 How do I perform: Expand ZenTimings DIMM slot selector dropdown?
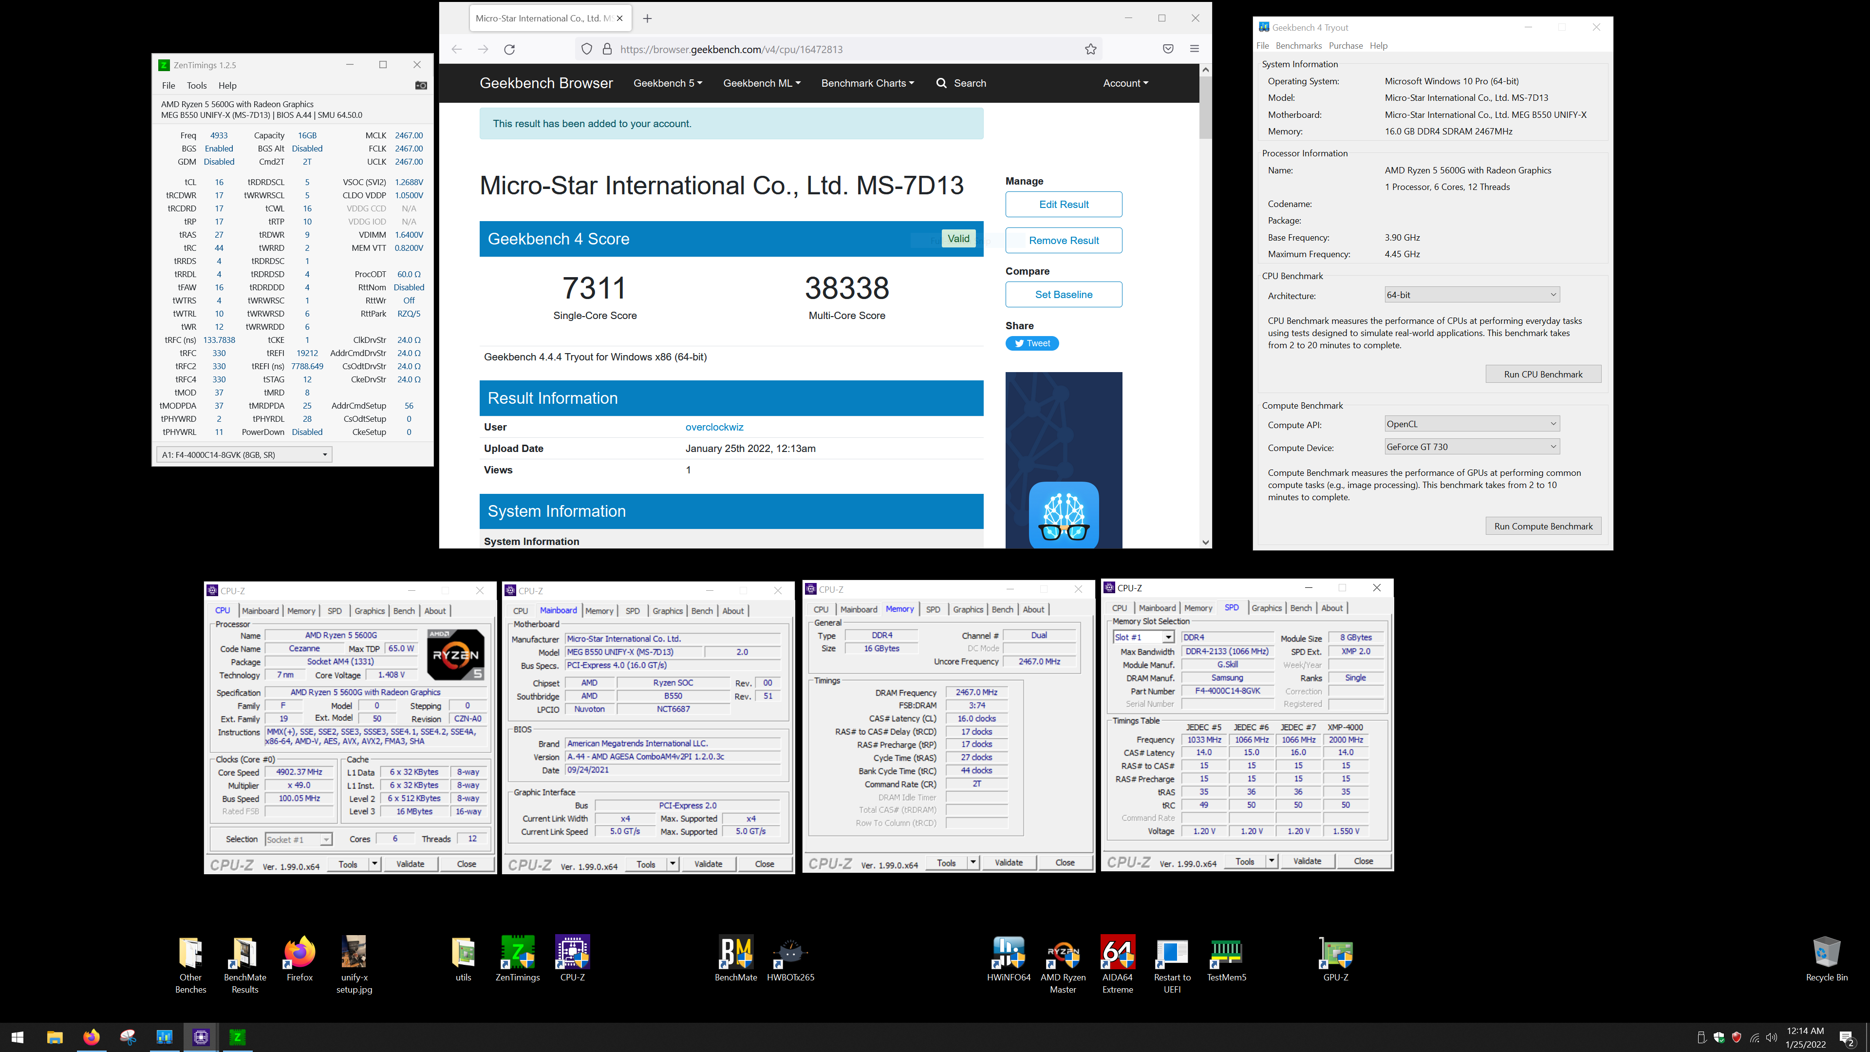(324, 454)
